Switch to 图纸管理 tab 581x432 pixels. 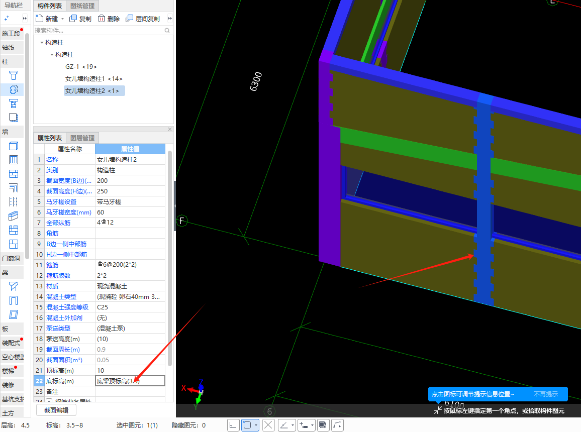click(82, 6)
